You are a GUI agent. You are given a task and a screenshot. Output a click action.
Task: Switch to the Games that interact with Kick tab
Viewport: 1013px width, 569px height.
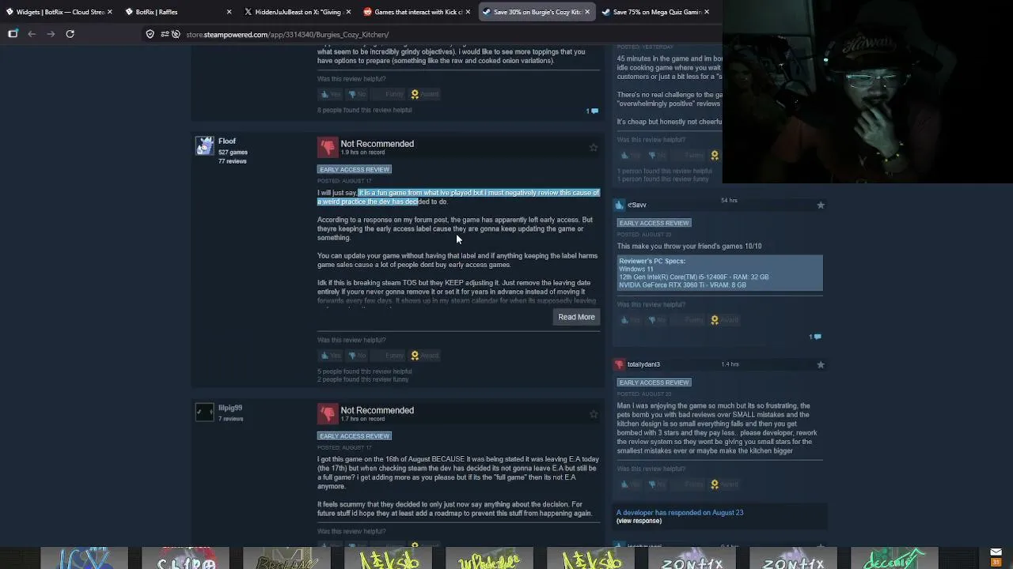pyautogui.click(x=417, y=12)
